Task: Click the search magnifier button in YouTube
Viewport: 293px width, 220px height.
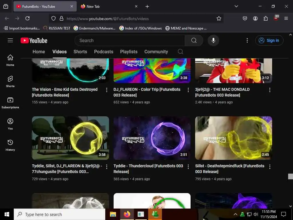Action: tap(194, 40)
